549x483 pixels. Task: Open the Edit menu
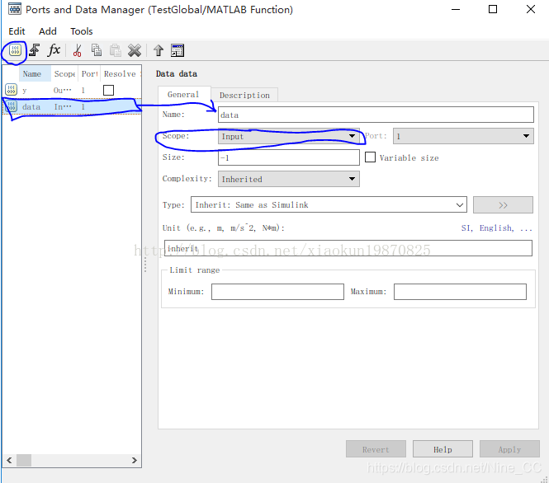(17, 31)
